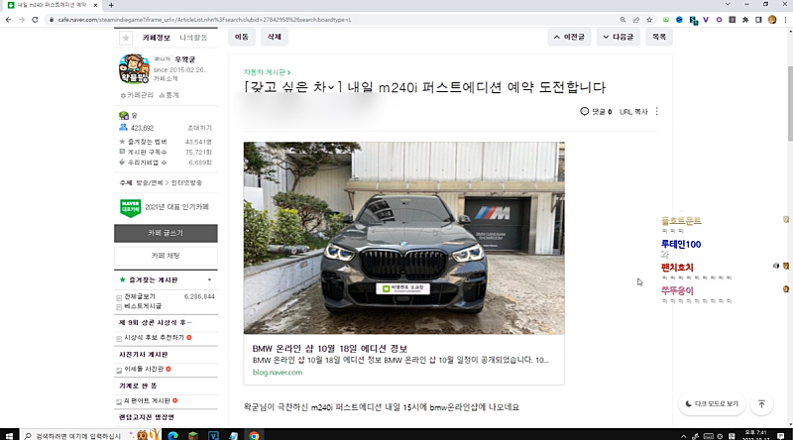This screenshot has height=440, width=793.
Task: Click 2021년 대표 인기카페 badge
Action: 165,207
